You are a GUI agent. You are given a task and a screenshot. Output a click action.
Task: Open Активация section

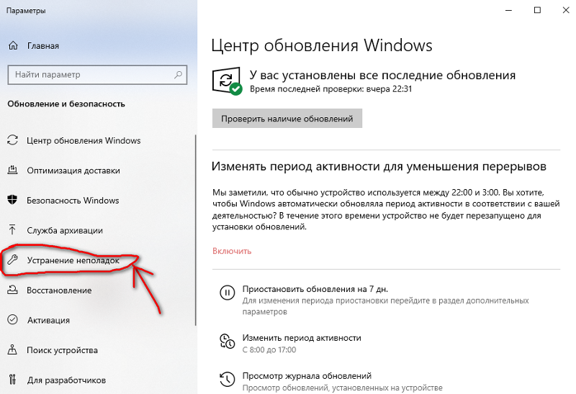click(48, 320)
